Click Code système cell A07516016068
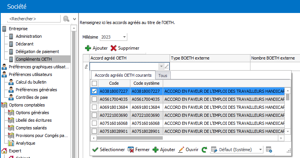The height and width of the screenshot is (158, 300). point(146,123)
